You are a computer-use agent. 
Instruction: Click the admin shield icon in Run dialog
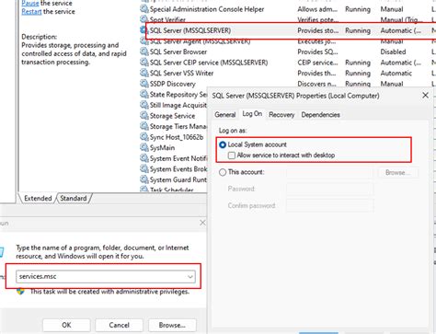point(20,291)
